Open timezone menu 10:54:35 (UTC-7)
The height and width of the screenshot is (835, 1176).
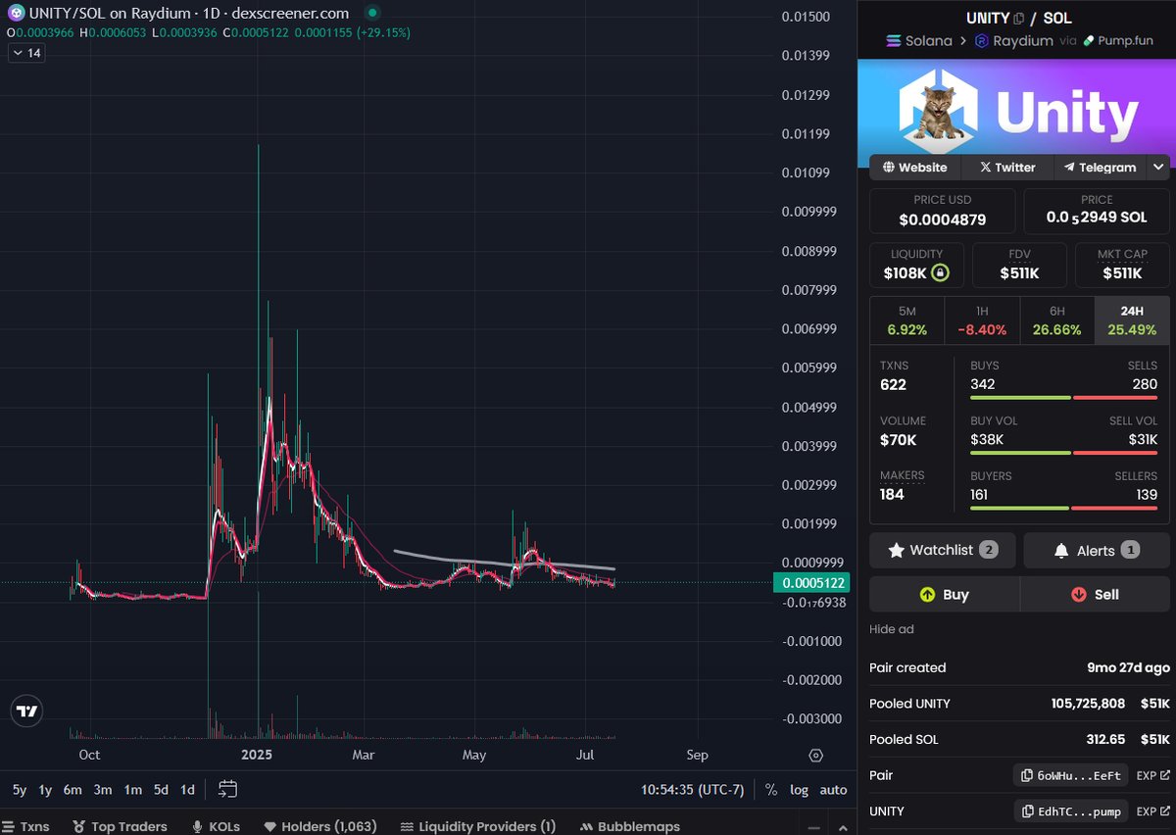(x=693, y=790)
